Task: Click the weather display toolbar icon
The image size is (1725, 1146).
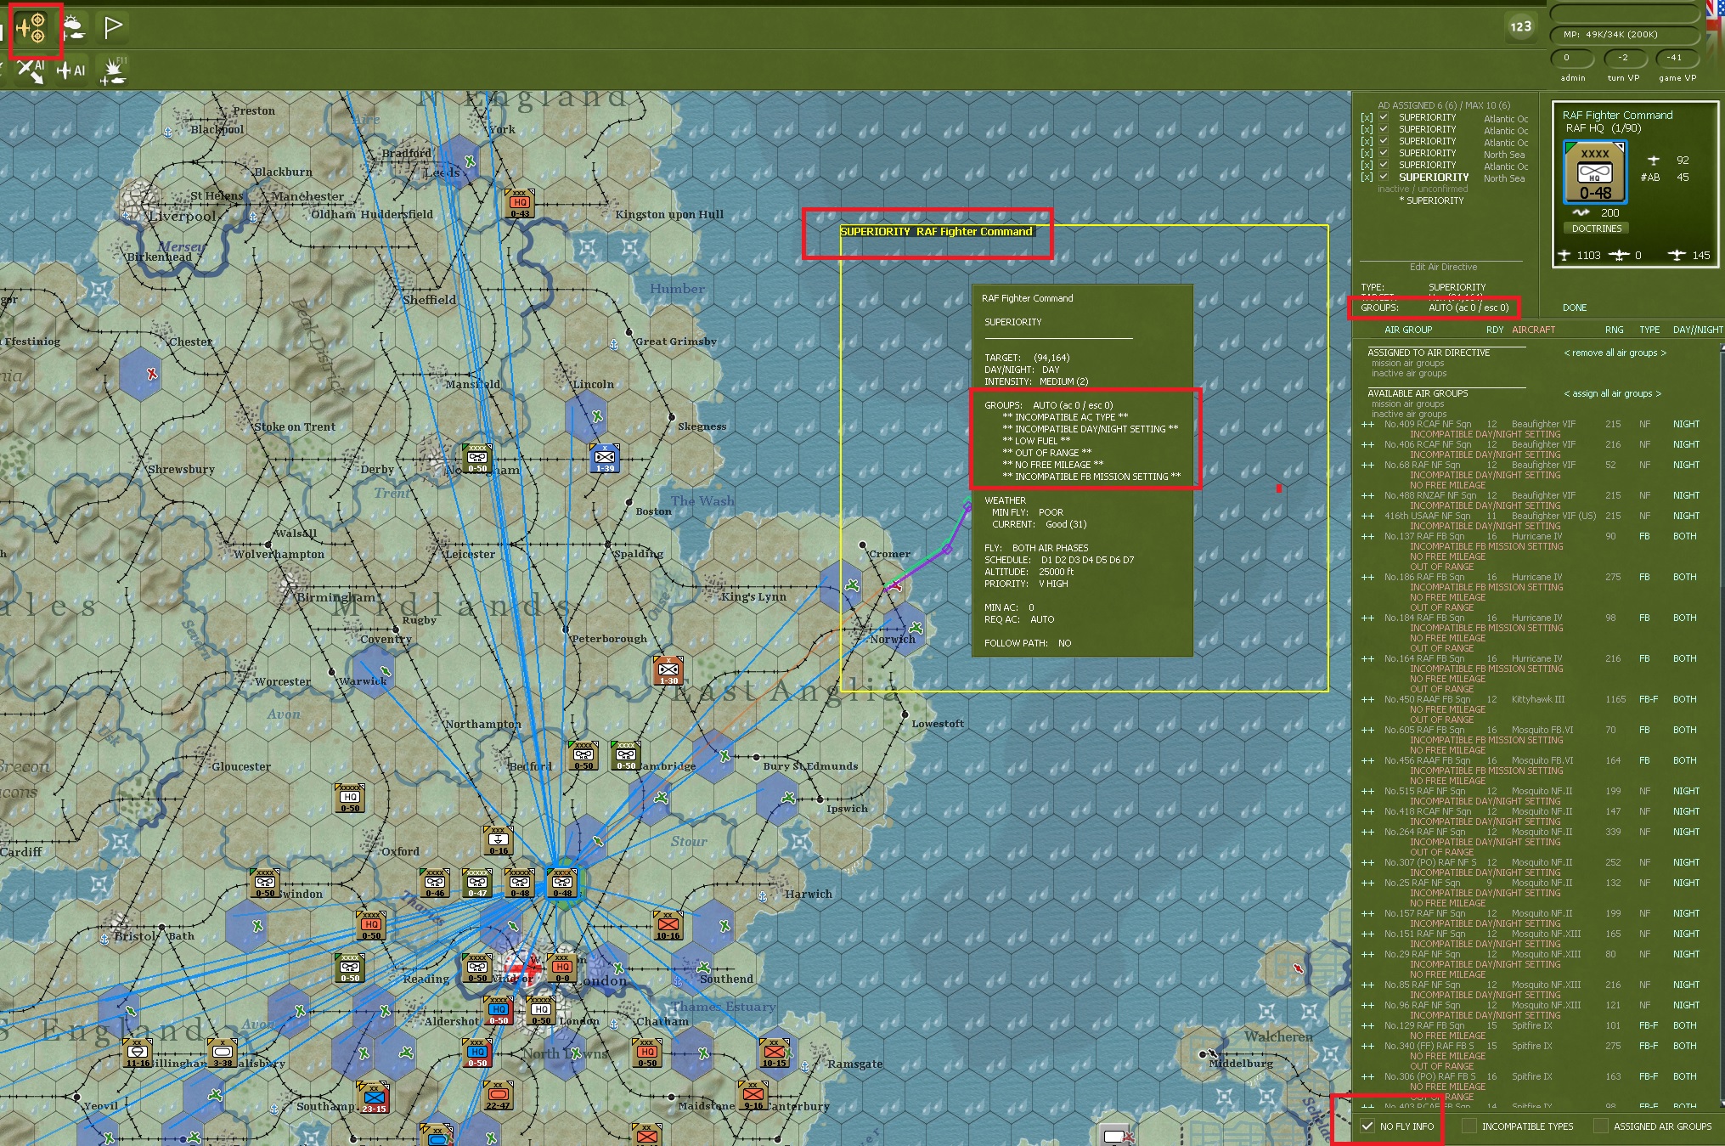Action: 74,28
